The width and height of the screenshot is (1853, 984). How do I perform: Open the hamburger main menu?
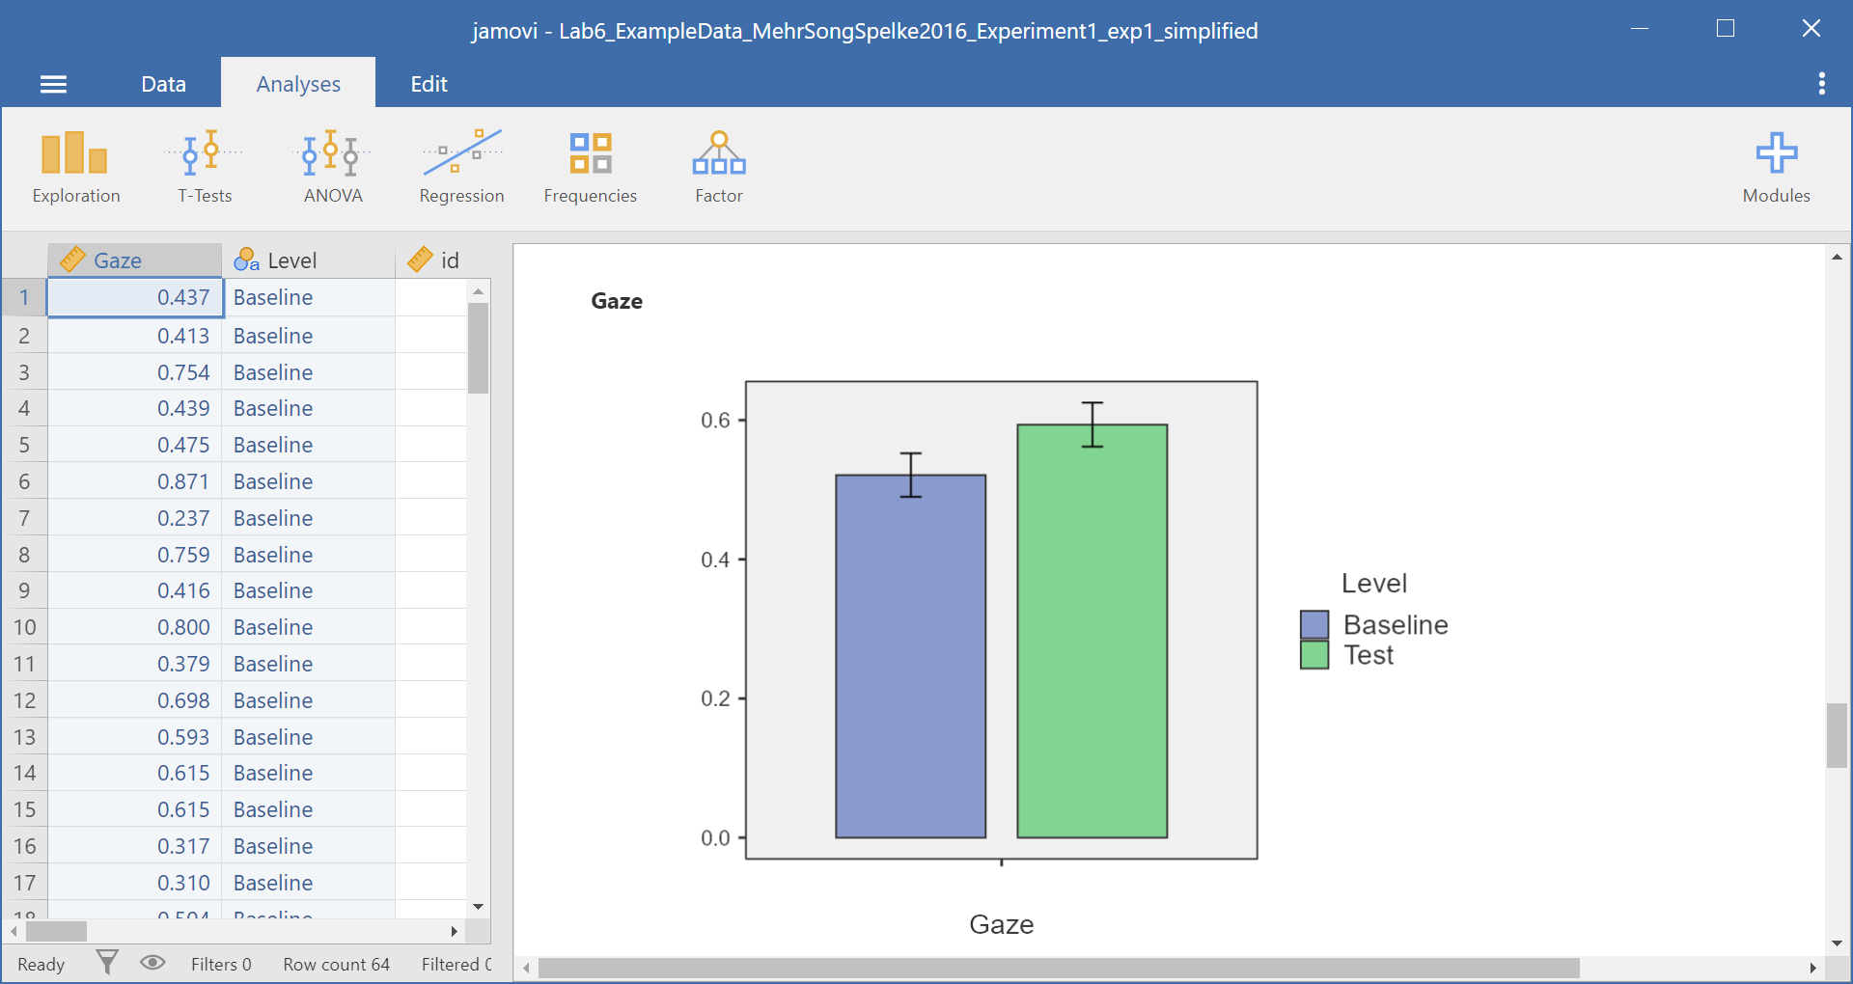pyautogui.click(x=53, y=85)
